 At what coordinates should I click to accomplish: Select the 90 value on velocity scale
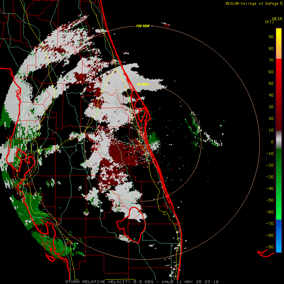pos(271,37)
